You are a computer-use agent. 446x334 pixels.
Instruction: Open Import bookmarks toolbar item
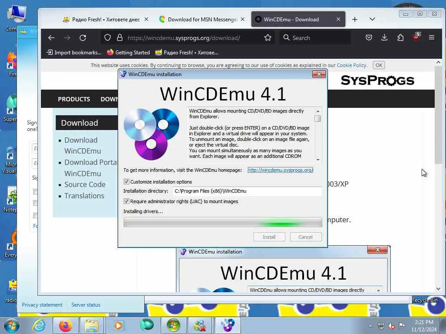pos(74,52)
